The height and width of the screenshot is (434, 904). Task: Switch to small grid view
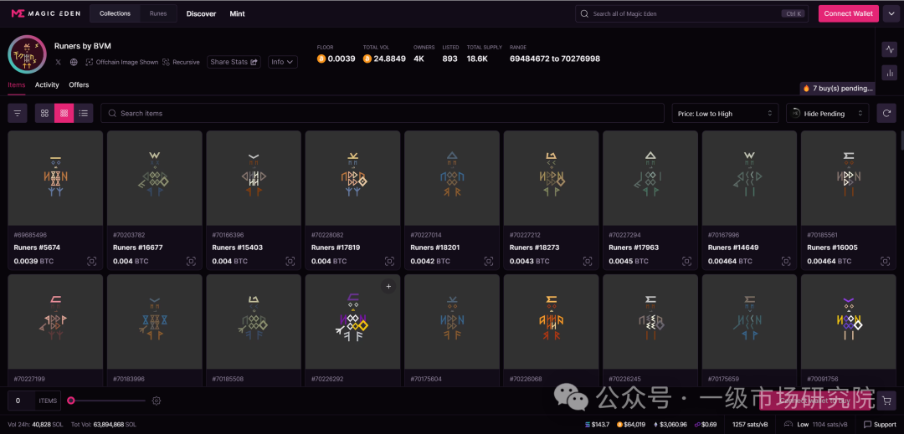[x=64, y=114]
